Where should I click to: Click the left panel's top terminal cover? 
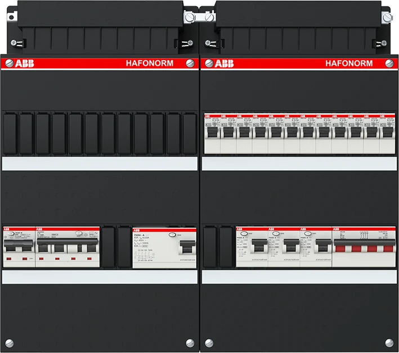pyautogui.click(x=100, y=25)
